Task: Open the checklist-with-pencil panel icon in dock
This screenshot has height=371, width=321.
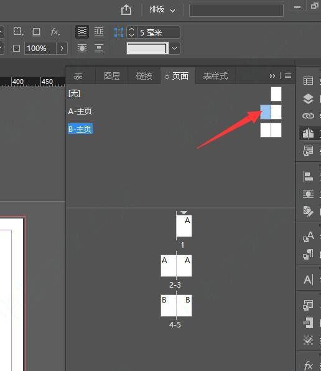Action: (x=308, y=211)
